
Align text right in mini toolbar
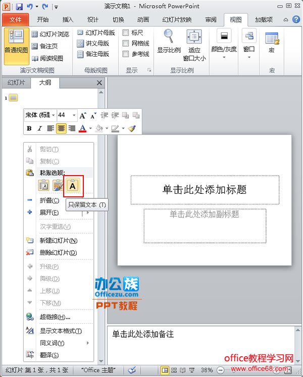click(72, 129)
